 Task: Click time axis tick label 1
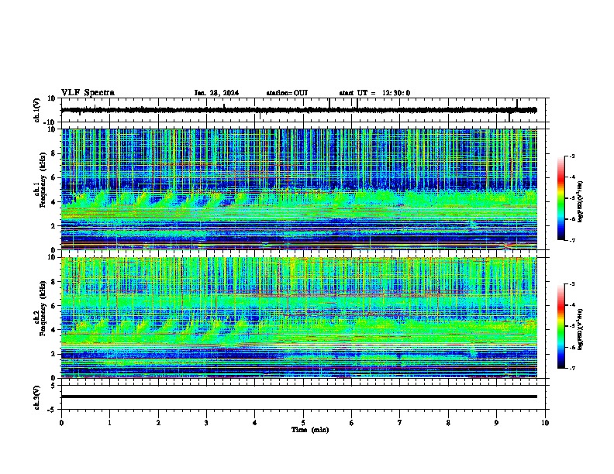click(x=109, y=423)
